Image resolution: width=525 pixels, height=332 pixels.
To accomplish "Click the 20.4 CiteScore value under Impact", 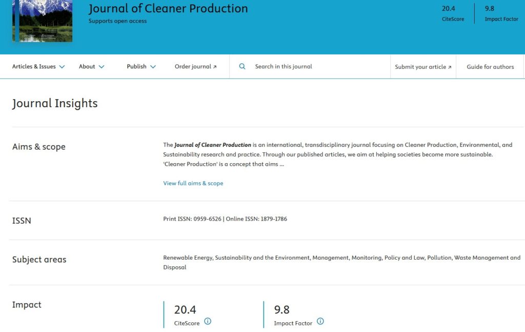I will point(185,309).
